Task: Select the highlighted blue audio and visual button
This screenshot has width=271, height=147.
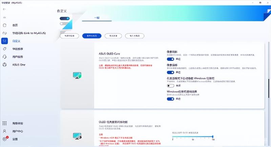Action: (92, 36)
